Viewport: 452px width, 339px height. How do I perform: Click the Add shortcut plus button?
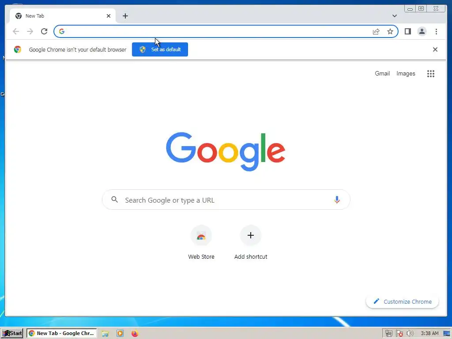pyautogui.click(x=251, y=236)
